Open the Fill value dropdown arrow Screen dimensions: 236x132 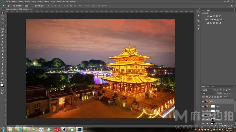click(x=229, y=97)
